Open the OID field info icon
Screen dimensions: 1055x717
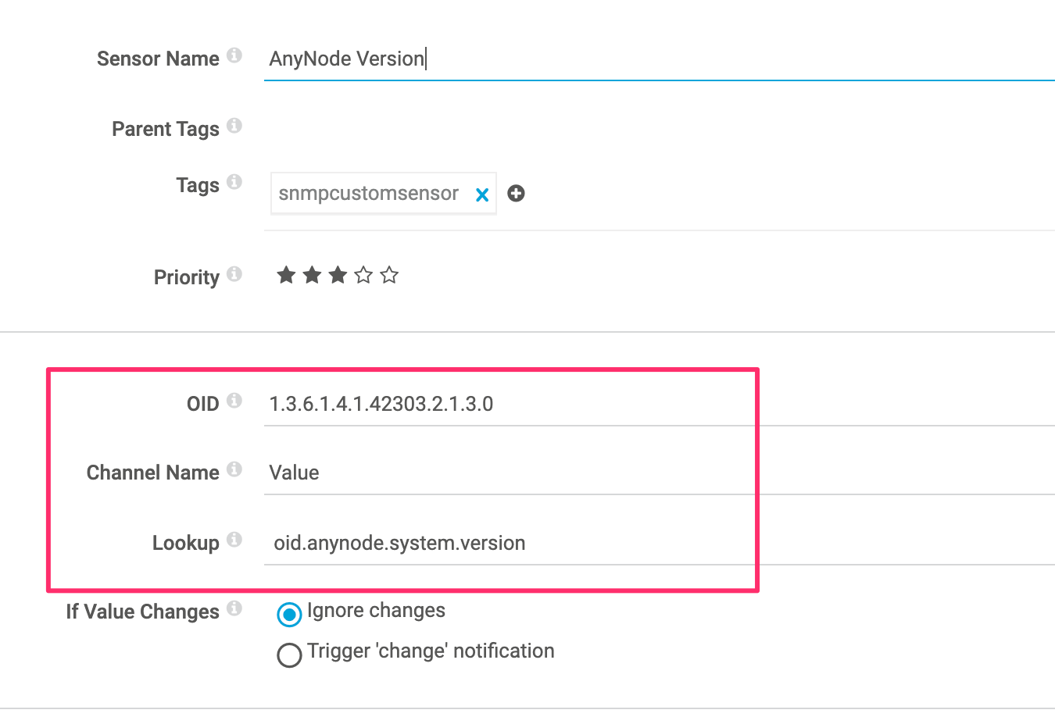234,401
